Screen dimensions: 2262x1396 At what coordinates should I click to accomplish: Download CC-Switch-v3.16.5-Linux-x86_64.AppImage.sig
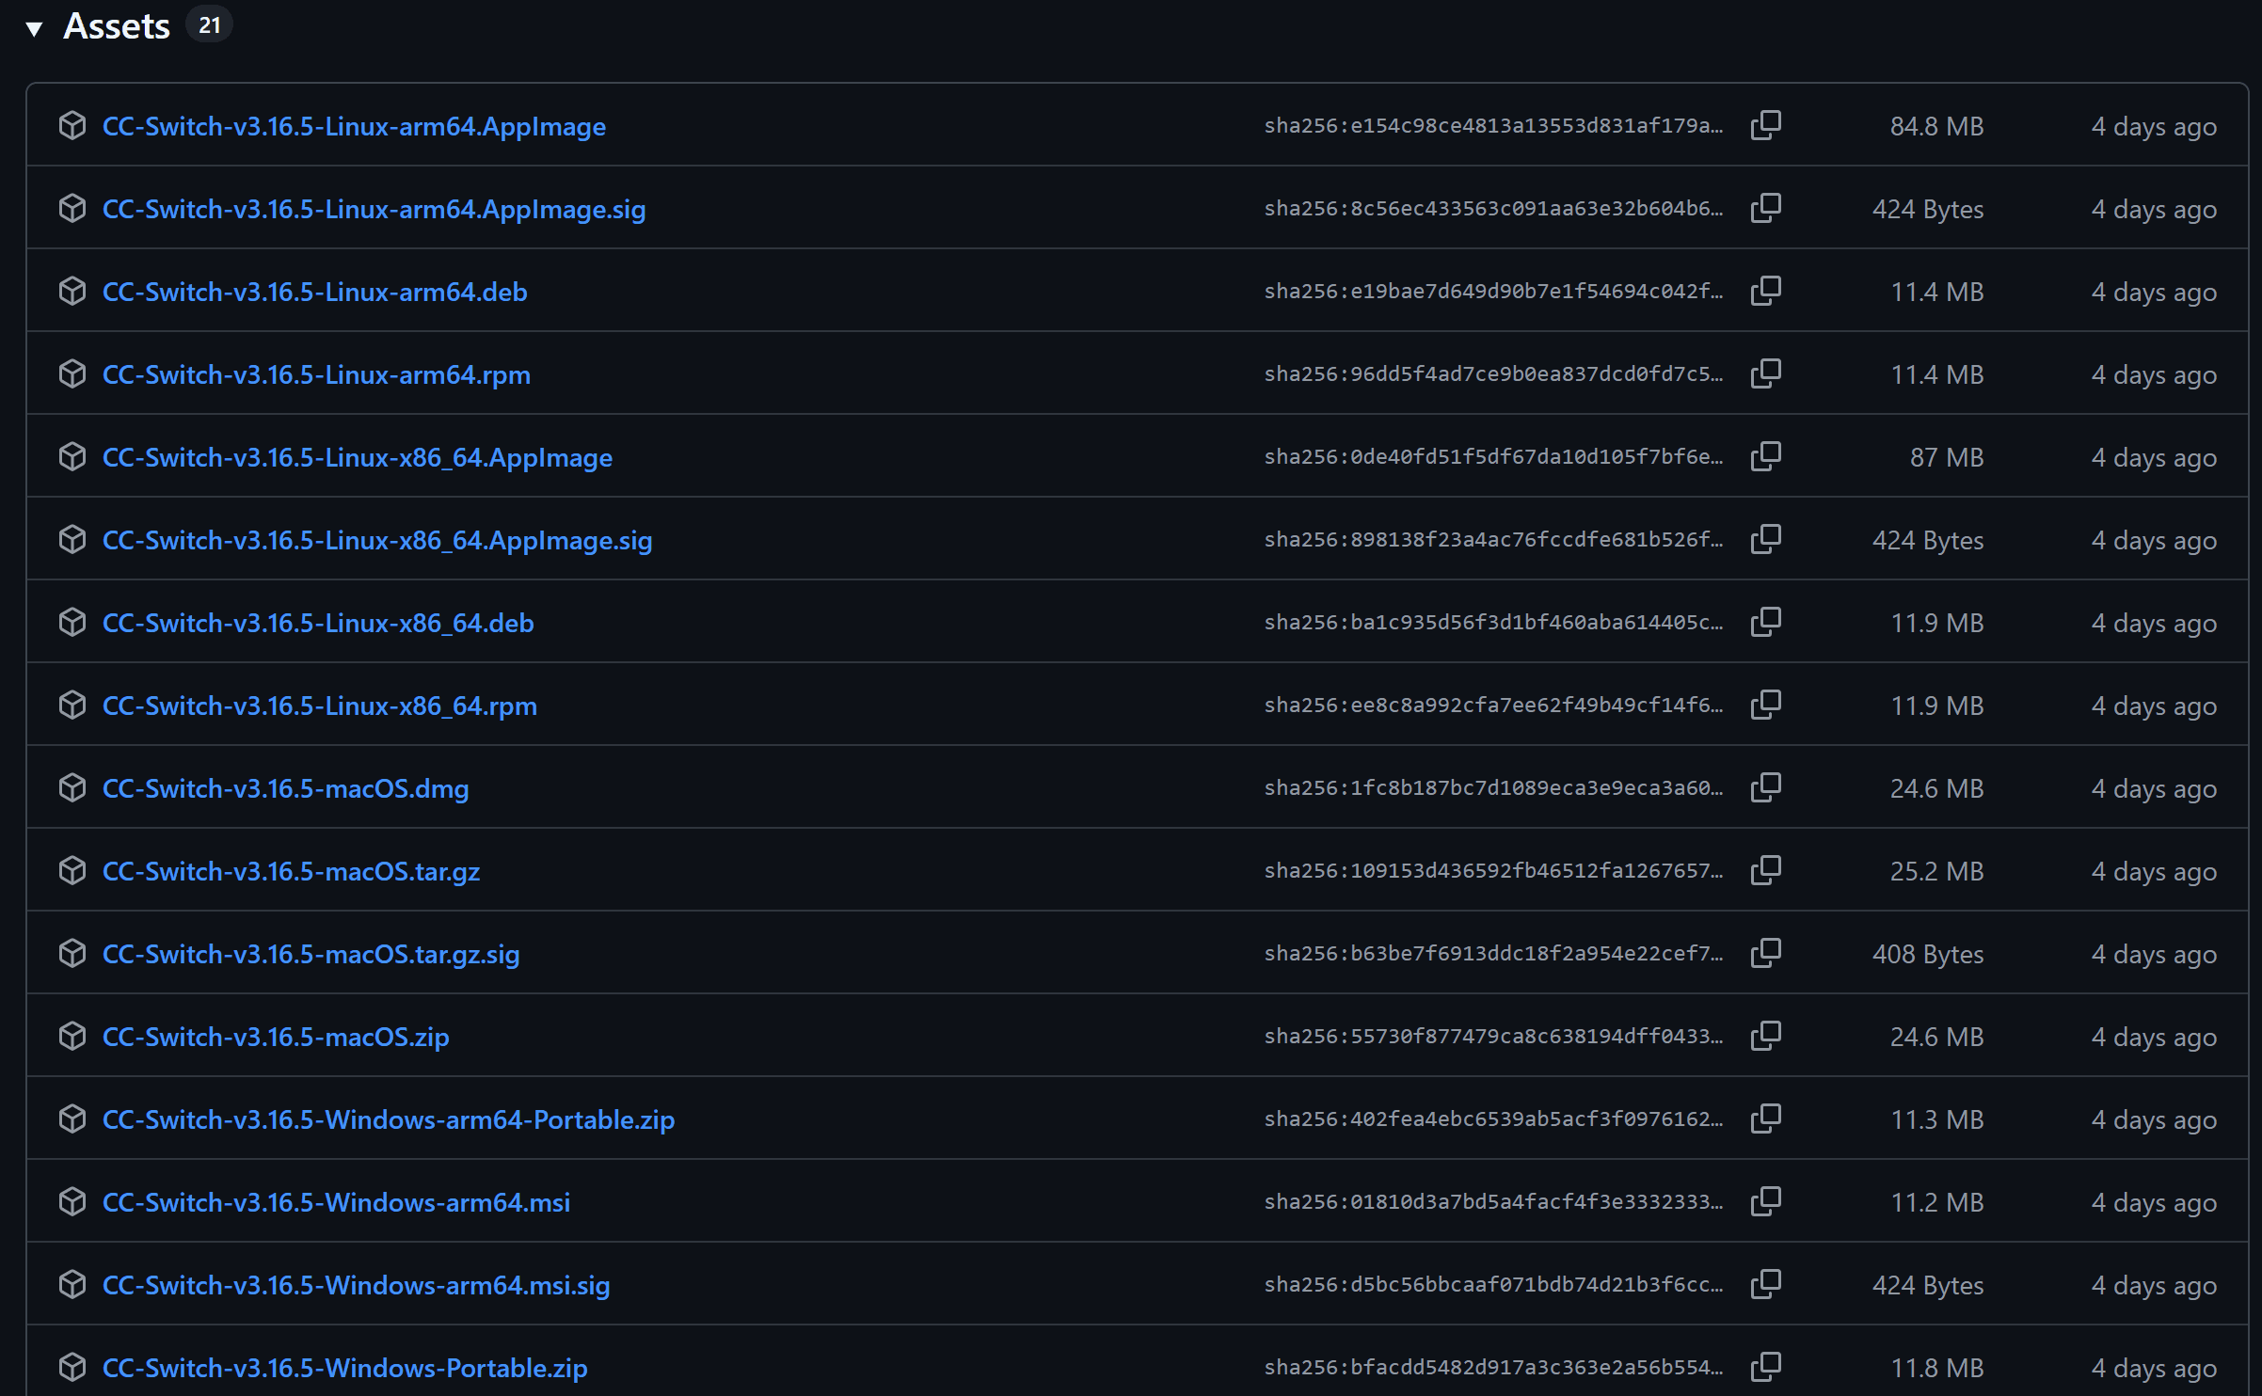[x=377, y=540]
